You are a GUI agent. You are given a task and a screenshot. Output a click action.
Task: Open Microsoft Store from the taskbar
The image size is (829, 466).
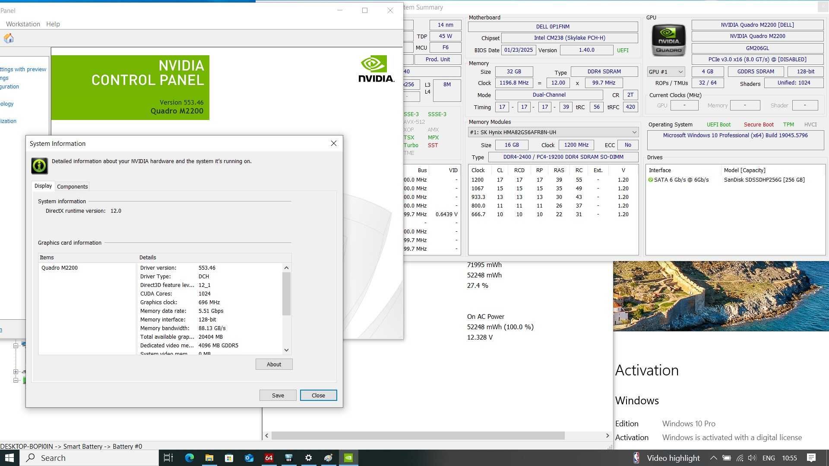(229, 458)
